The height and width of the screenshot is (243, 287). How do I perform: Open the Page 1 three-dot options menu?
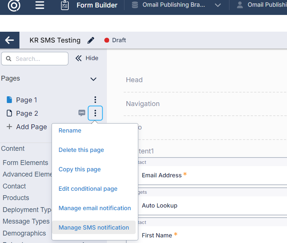click(x=95, y=100)
